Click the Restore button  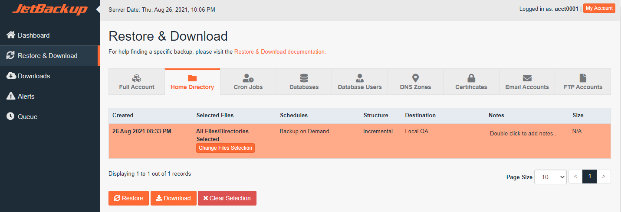[x=128, y=198]
